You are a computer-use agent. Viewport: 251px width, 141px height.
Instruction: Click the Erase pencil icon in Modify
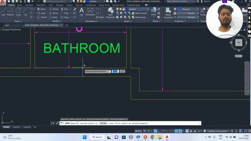point(75,9)
